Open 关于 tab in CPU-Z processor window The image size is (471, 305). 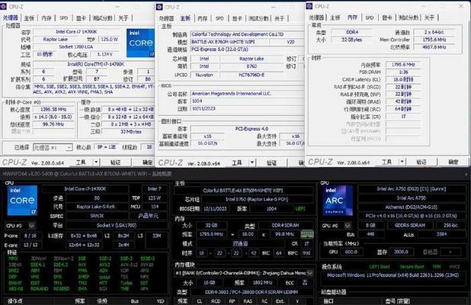click(123, 18)
